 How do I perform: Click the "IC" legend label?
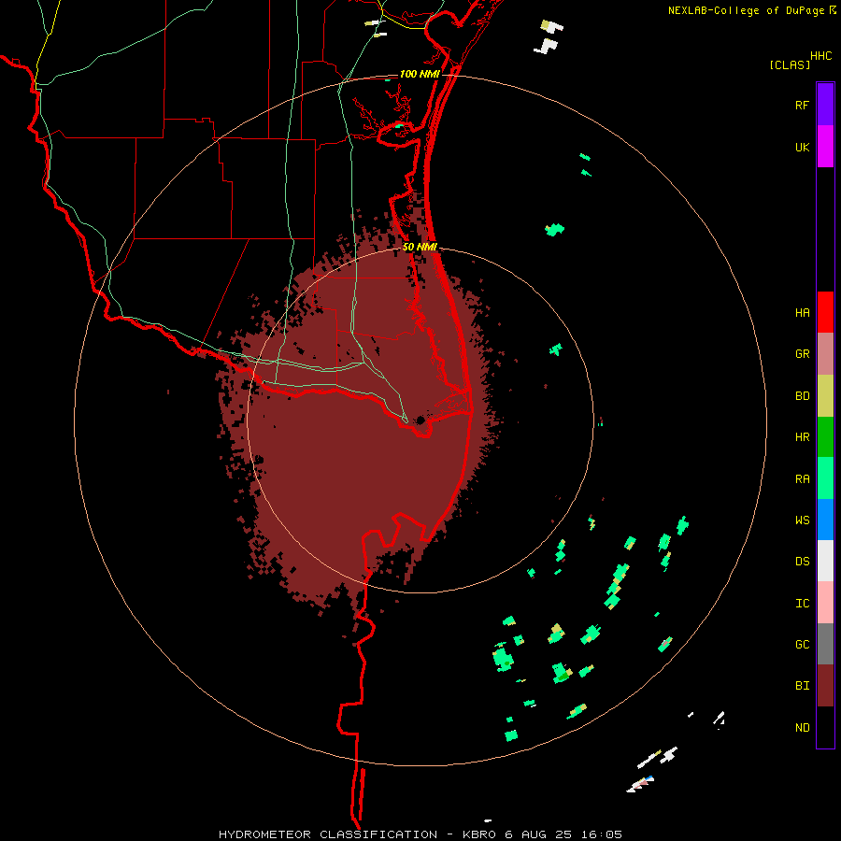click(x=802, y=604)
